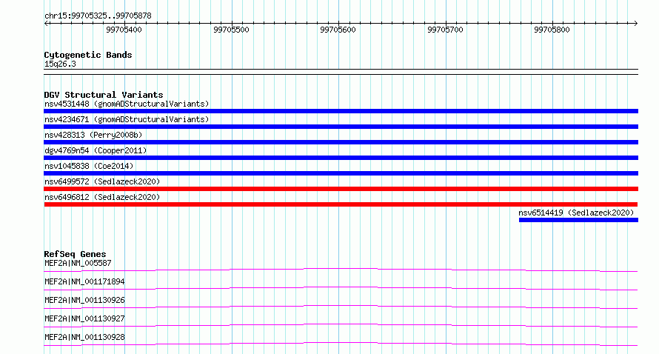Click the chr15:99705325..99705878 region label
Viewport: 659px width, 354px height.
[x=98, y=16]
